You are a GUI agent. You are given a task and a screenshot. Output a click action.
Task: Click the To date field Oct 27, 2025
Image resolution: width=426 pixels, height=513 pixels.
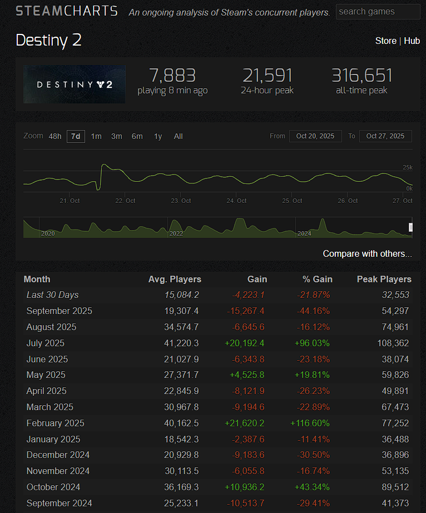tap(385, 136)
